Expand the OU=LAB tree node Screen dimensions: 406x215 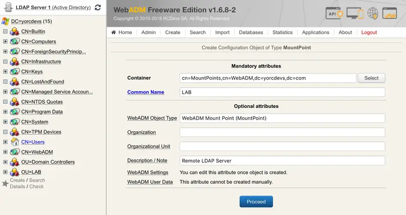point(5,172)
